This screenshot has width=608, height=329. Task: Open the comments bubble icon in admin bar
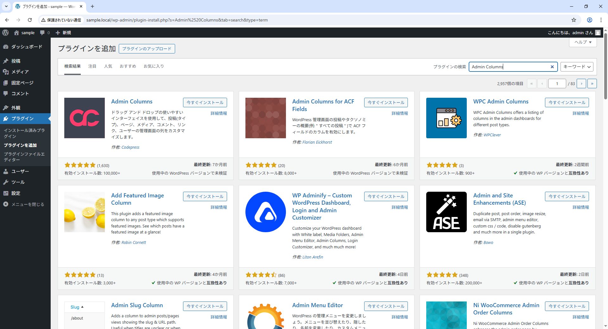[x=42, y=33]
